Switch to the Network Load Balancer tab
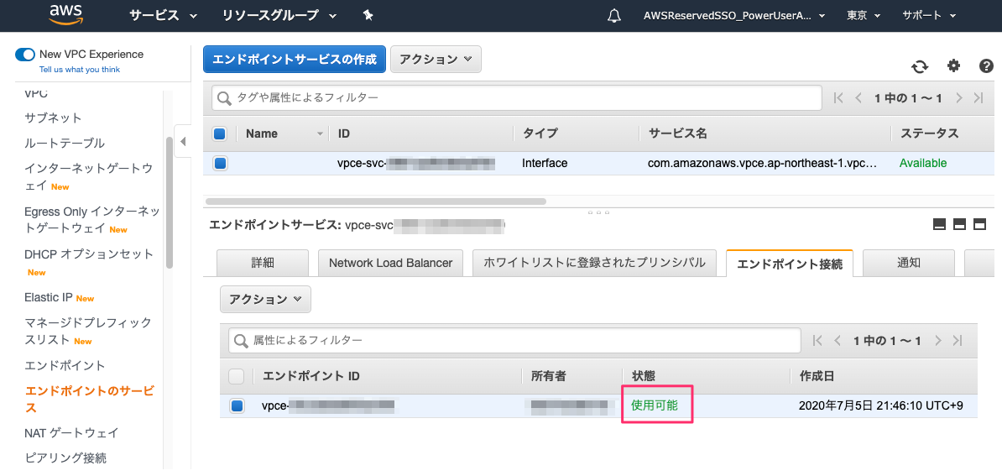Screen dimensions: 1002x476 [390, 263]
